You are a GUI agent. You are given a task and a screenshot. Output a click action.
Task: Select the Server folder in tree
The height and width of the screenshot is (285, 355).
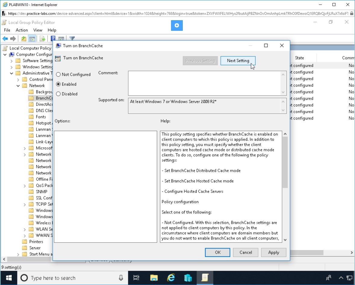click(x=35, y=248)
